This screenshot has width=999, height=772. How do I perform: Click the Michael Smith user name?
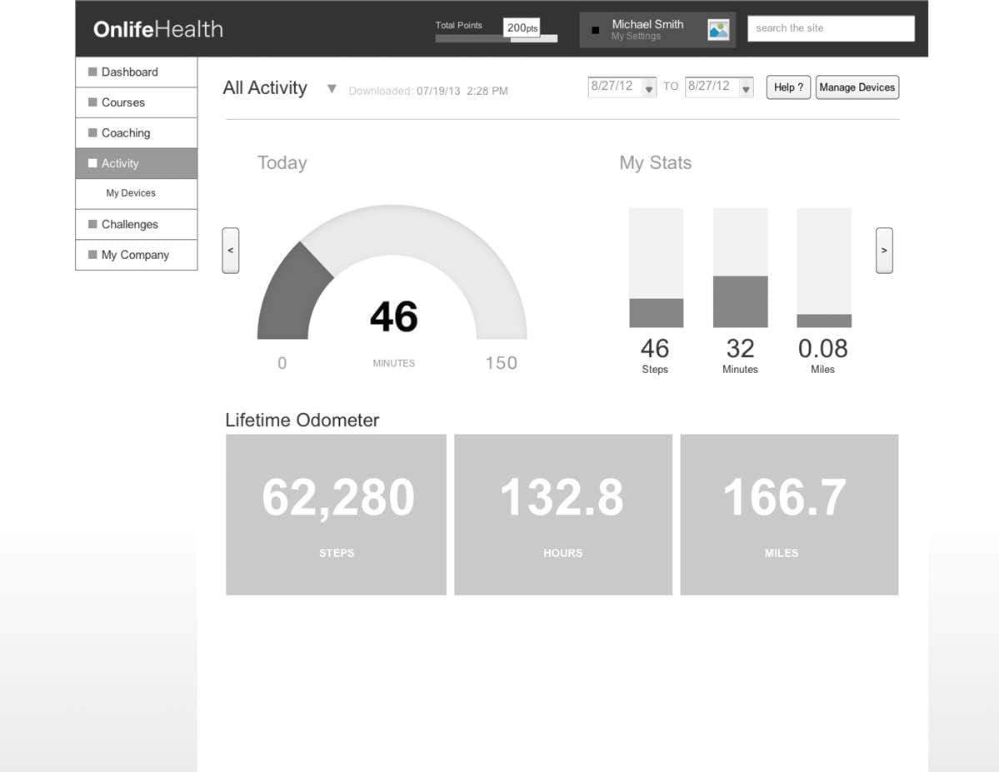[x=647, y=24]
